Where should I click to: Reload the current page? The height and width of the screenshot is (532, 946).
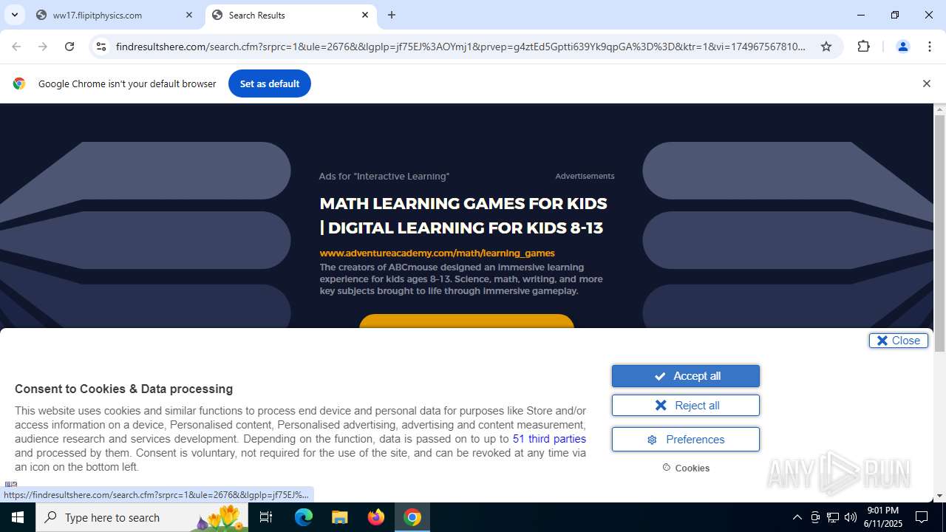click(x=69, y=47)
